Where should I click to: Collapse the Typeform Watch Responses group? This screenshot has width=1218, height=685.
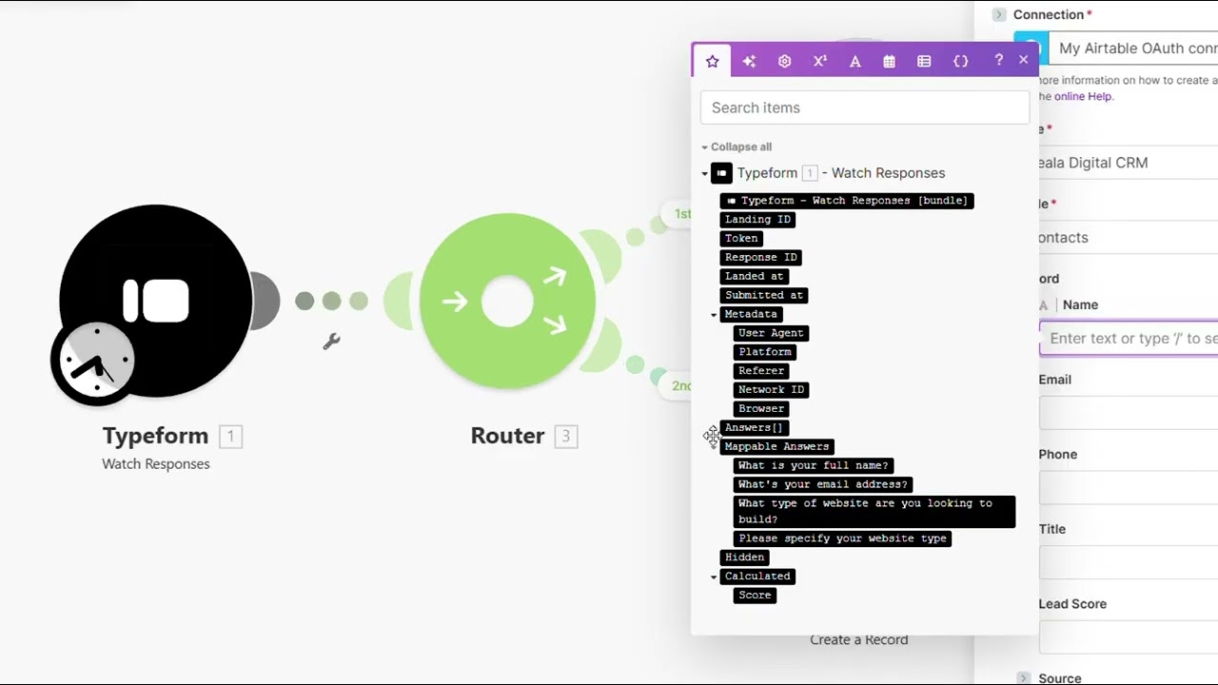click(x=705, y=174)
